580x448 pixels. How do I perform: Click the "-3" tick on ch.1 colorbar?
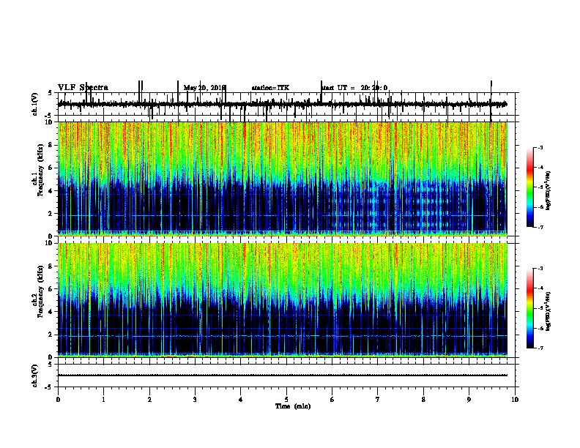point(540,148)
